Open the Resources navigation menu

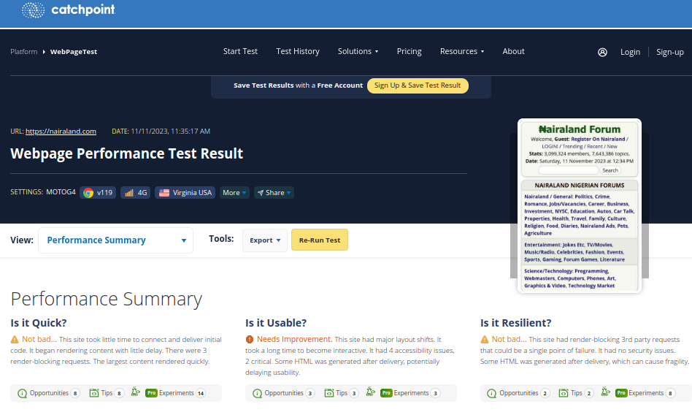click(x=462, y=52)
